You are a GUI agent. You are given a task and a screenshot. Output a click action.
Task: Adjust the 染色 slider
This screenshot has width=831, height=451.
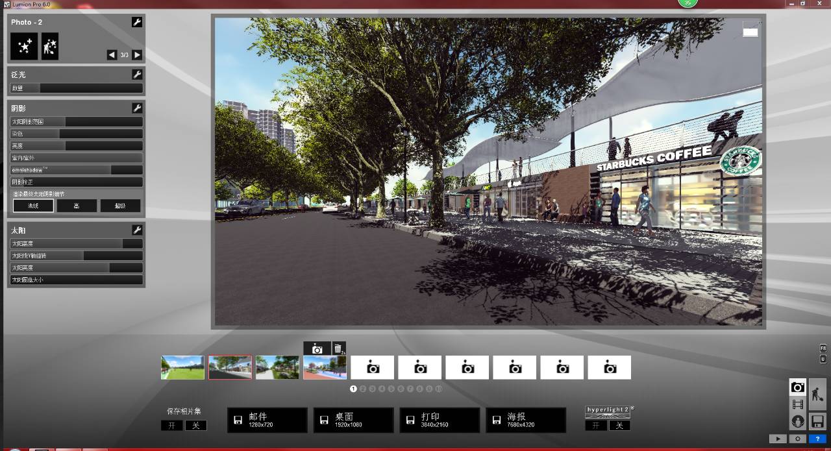pos(77,134)
